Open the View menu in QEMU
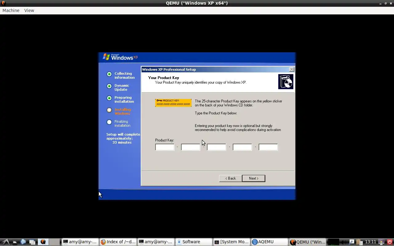394x246 pixels. tap(29, 10)
